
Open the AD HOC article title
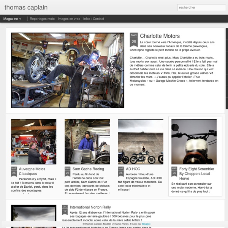click(133, 169)
